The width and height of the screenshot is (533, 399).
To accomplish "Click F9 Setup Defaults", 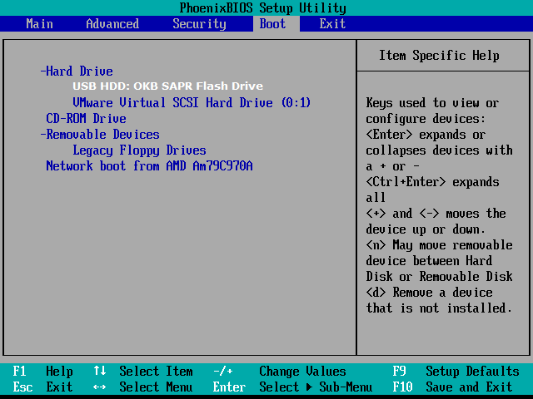I will [x=456, y=372].
